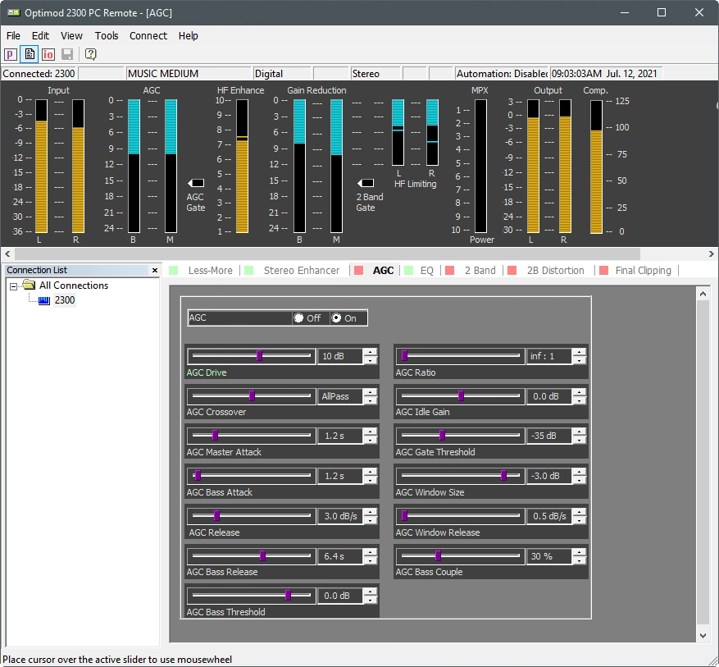The width and height of the screenshot is (719, 667).
Task: Open the Tools menu
Action: click(107, 36)
